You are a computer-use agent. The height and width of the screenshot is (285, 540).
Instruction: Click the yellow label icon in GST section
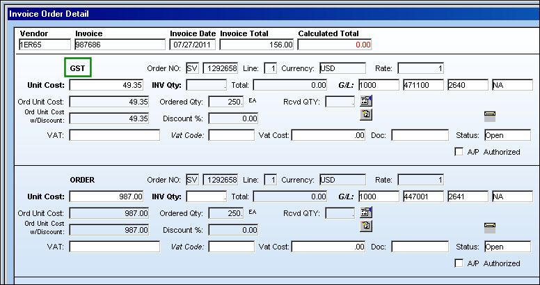(490, 116)
